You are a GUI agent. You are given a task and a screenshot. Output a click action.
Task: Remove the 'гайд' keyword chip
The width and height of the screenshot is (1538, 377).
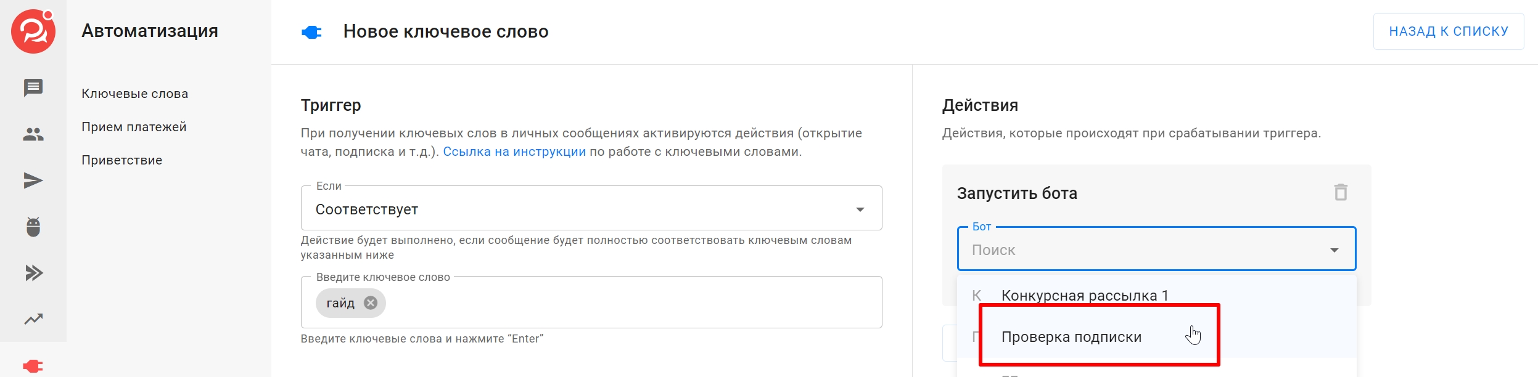point(371,303)
